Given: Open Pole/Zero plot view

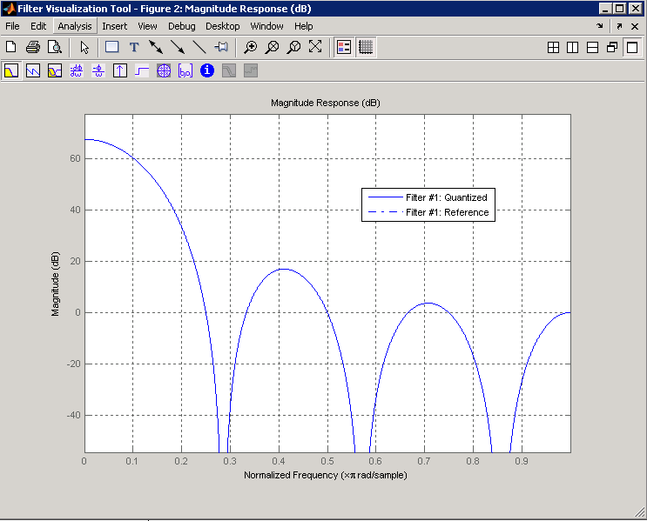Looking at the screenshot, I should (x=164, y=70).
